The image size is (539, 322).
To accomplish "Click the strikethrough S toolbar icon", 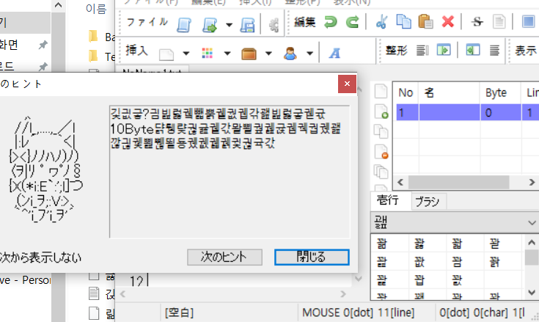I will (x=477, y=23).
